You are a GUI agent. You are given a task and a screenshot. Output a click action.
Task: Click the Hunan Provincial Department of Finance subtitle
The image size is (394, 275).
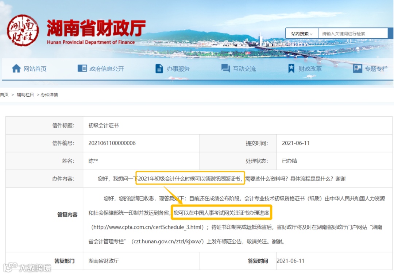click(x=91, y=42)
